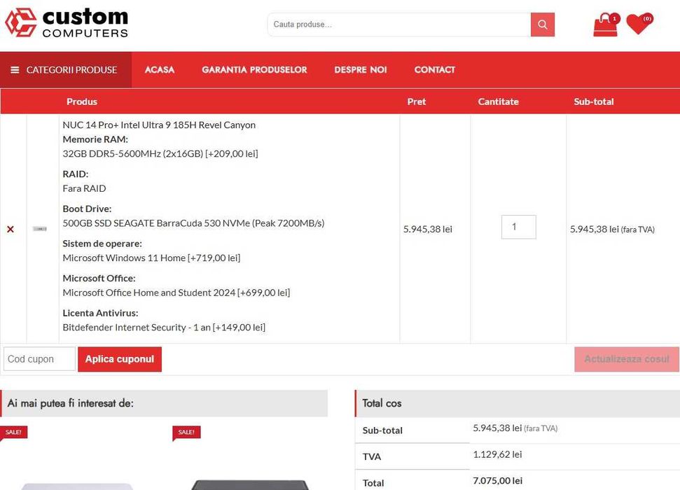This screenshot has height=490, width=680.
Task: Click the 500GB SSD SEAGATE BarraCuda text
Action: (x=193, y=223)
